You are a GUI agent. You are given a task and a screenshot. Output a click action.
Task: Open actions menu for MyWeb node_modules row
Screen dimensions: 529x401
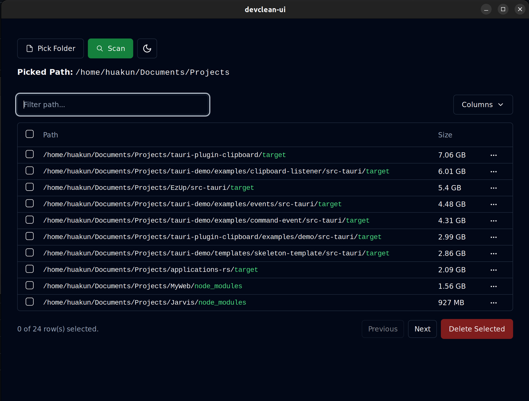pos(493,286)
